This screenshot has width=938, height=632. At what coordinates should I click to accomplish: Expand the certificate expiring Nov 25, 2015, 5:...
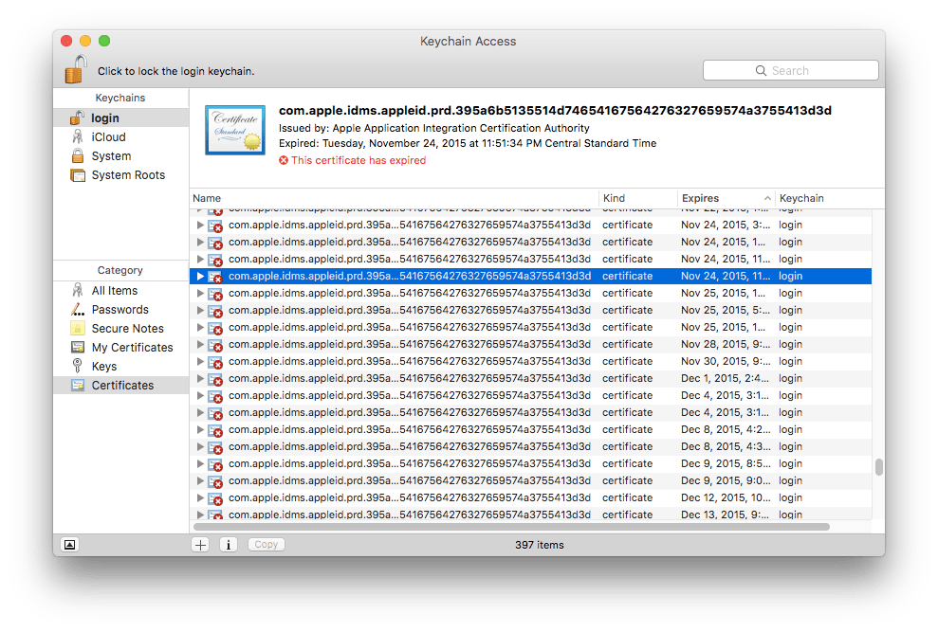coord(200,311)
